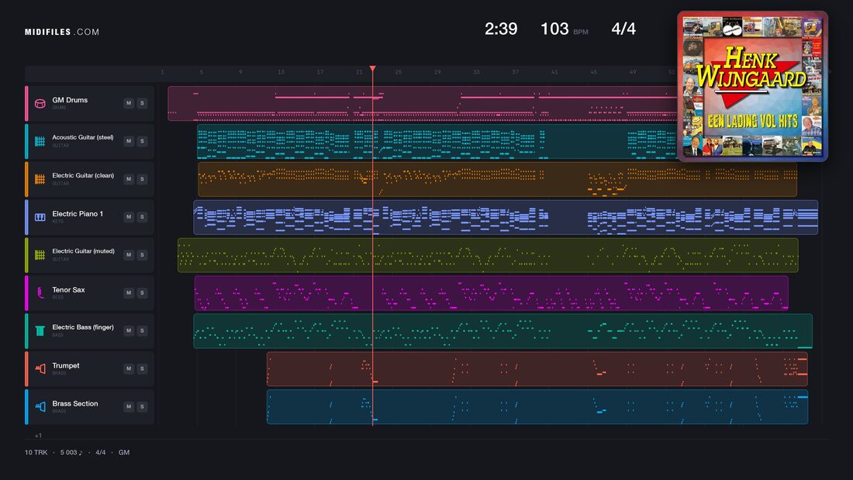Select the Electric Guitar (clean) orange clip

pyautogui.click(x=497, y=179)
